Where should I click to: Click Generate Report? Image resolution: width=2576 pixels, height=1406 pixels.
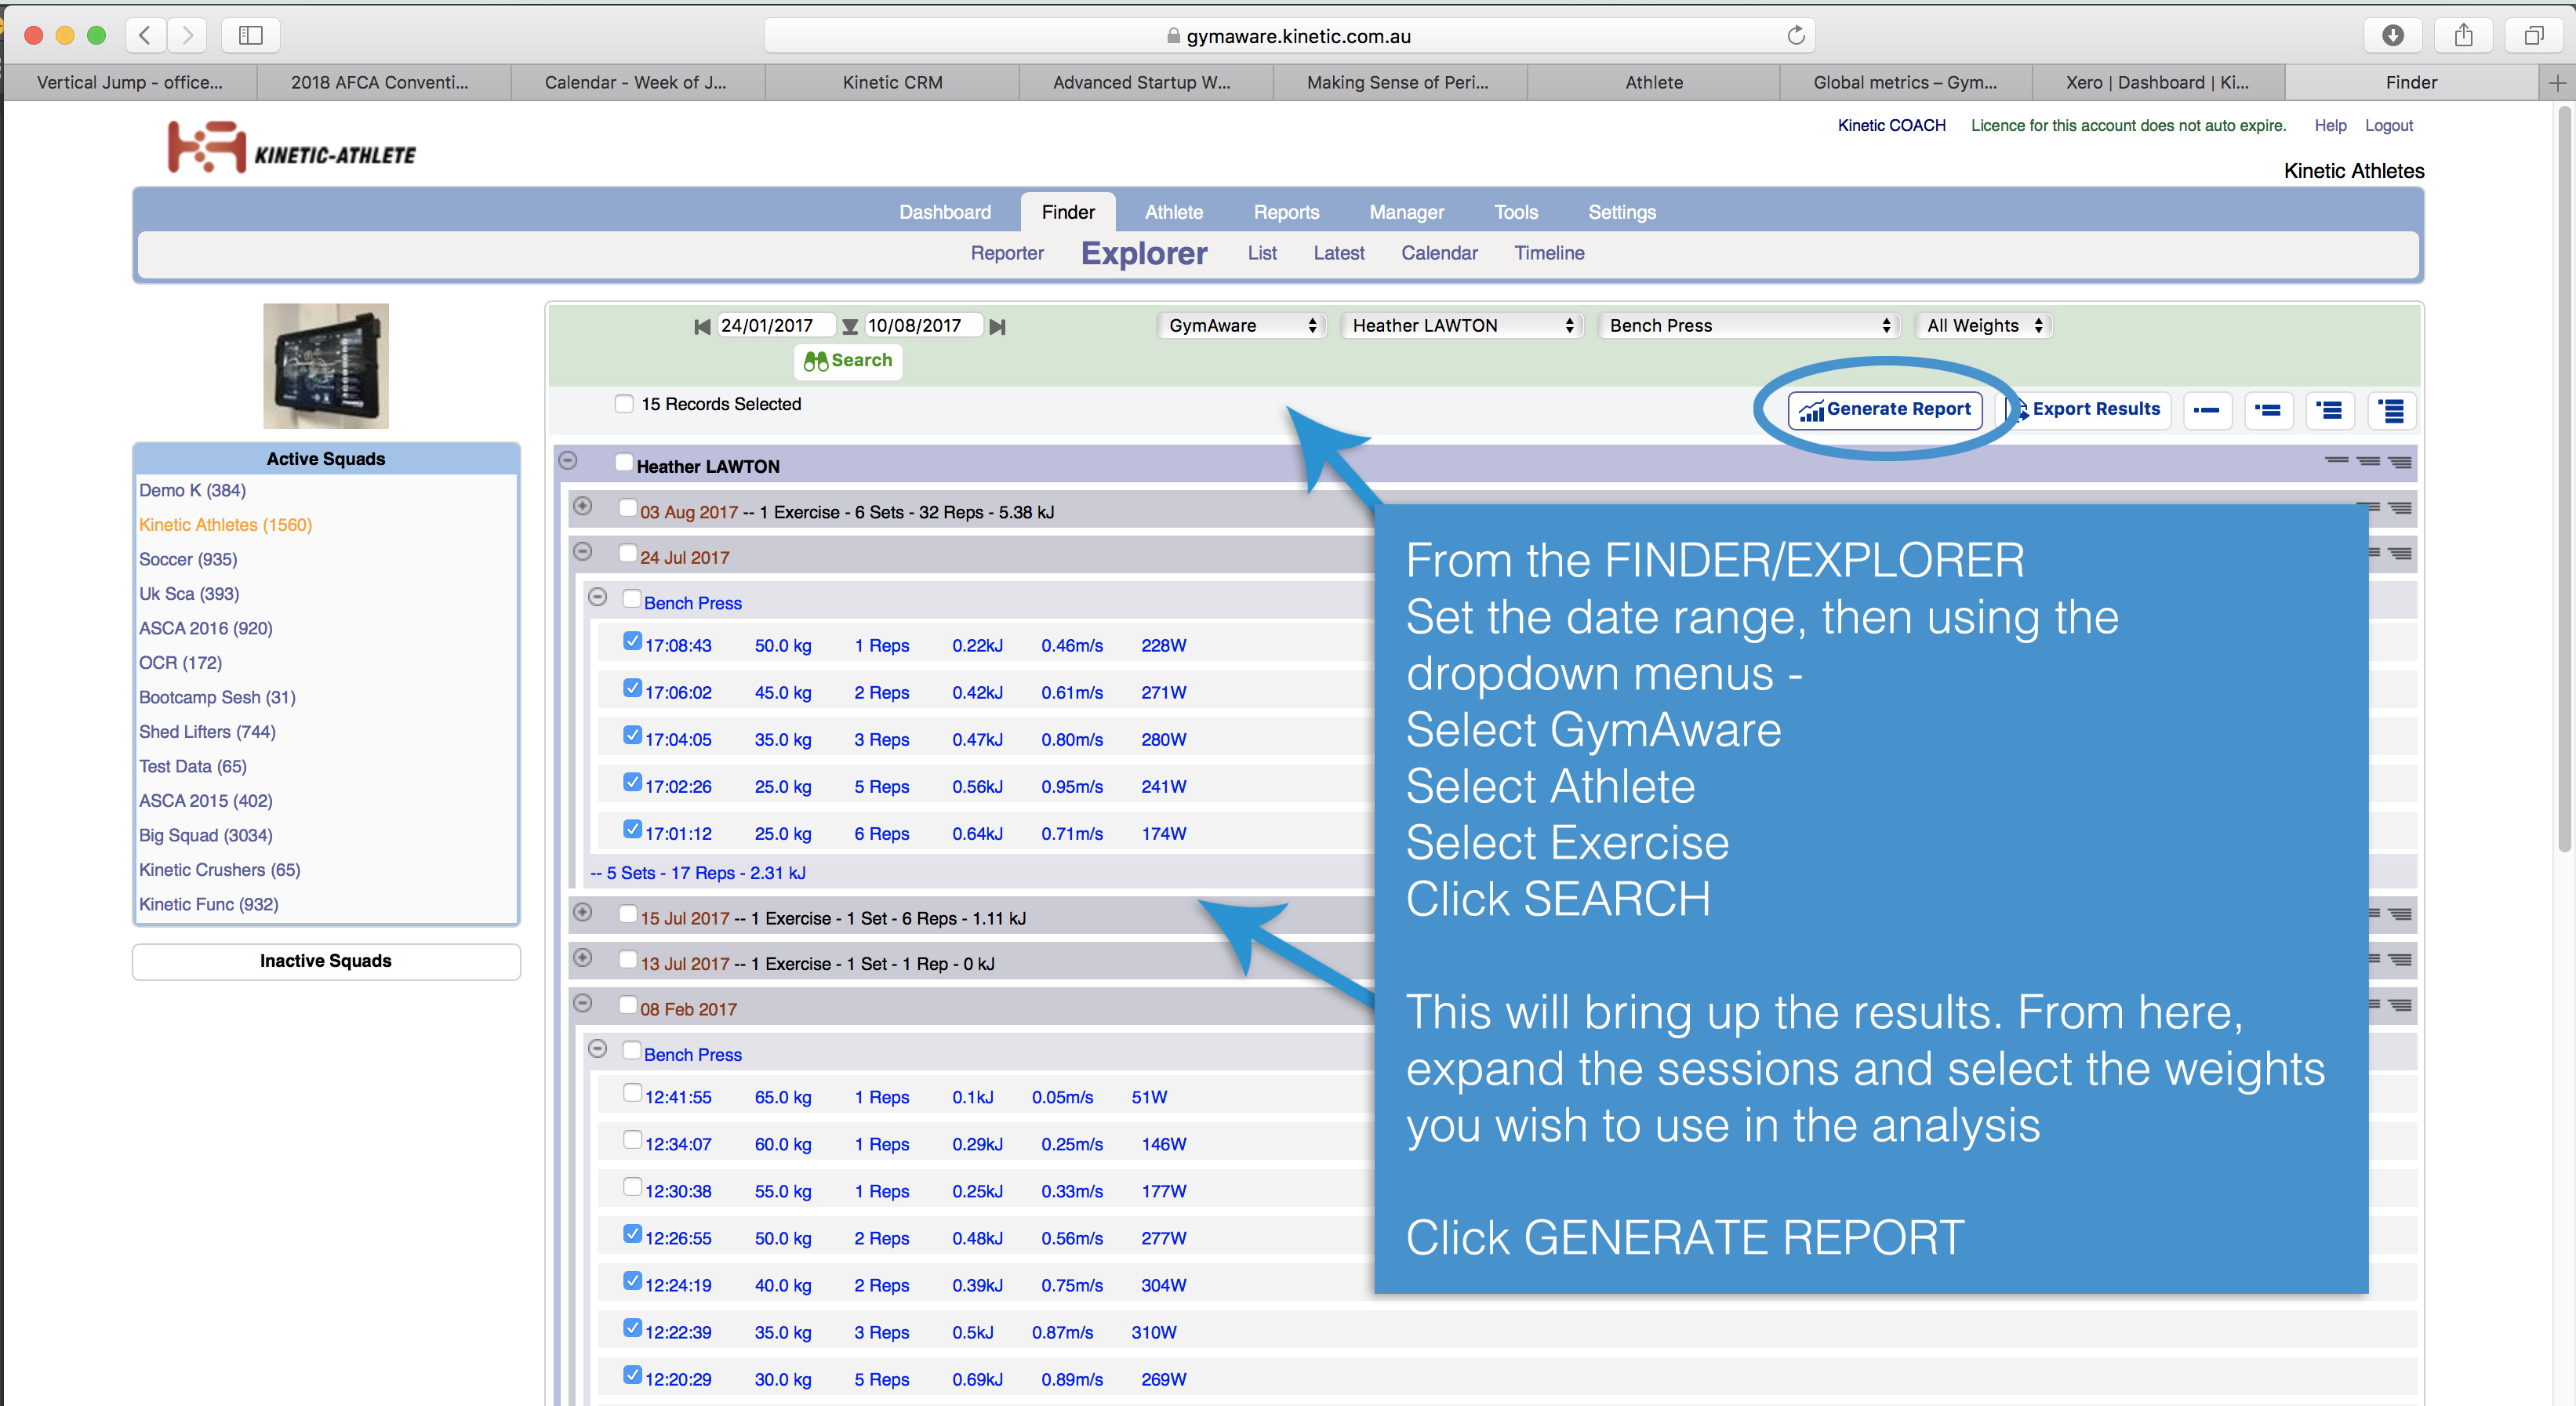(1885, 410)
